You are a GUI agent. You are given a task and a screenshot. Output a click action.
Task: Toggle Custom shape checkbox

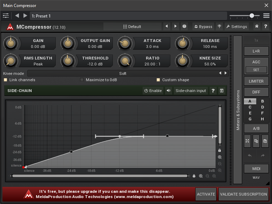pos(158,80)
